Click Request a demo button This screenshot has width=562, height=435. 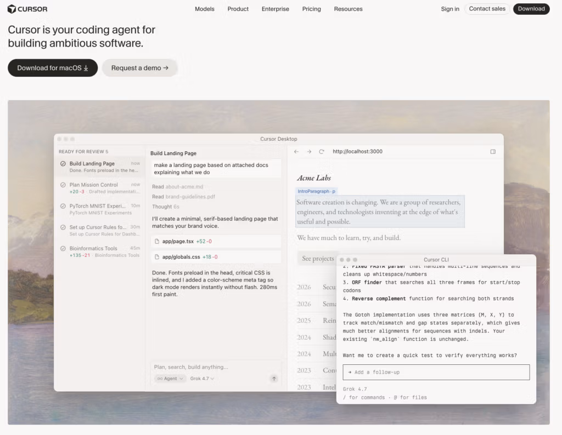coord(140,68)
